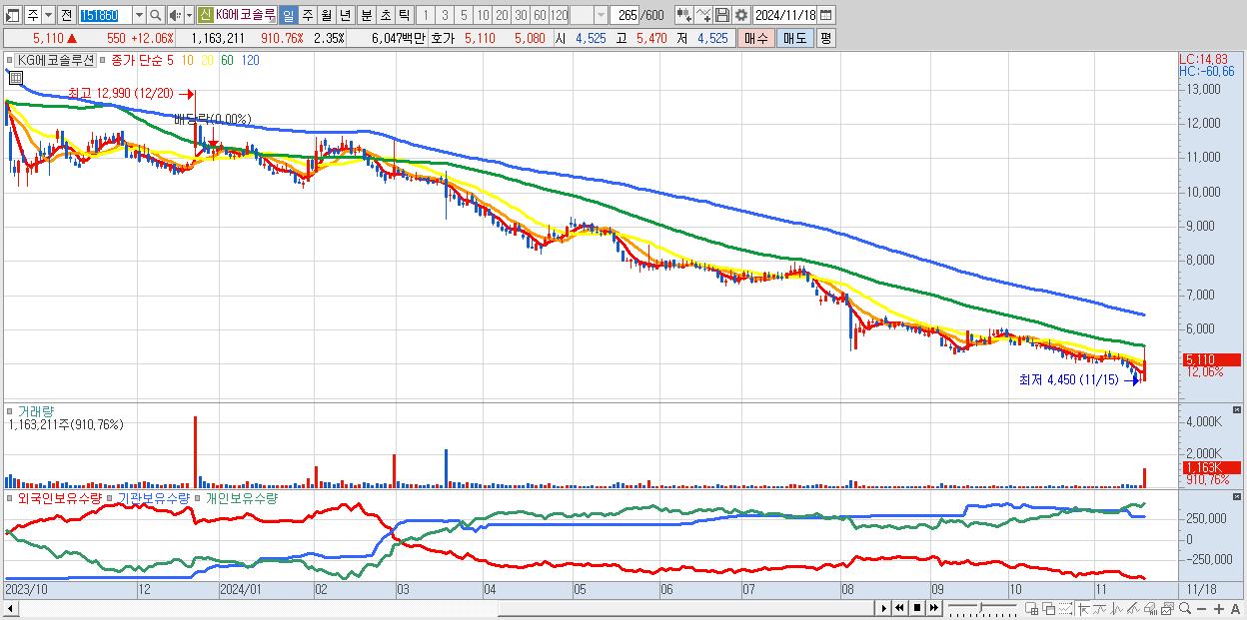
Task: Click the window-with-grid layout icon
Action: [x=1031, y=608]
